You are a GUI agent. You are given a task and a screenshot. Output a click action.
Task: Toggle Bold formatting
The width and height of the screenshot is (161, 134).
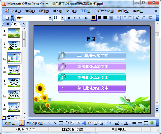[x=69, y=18]
